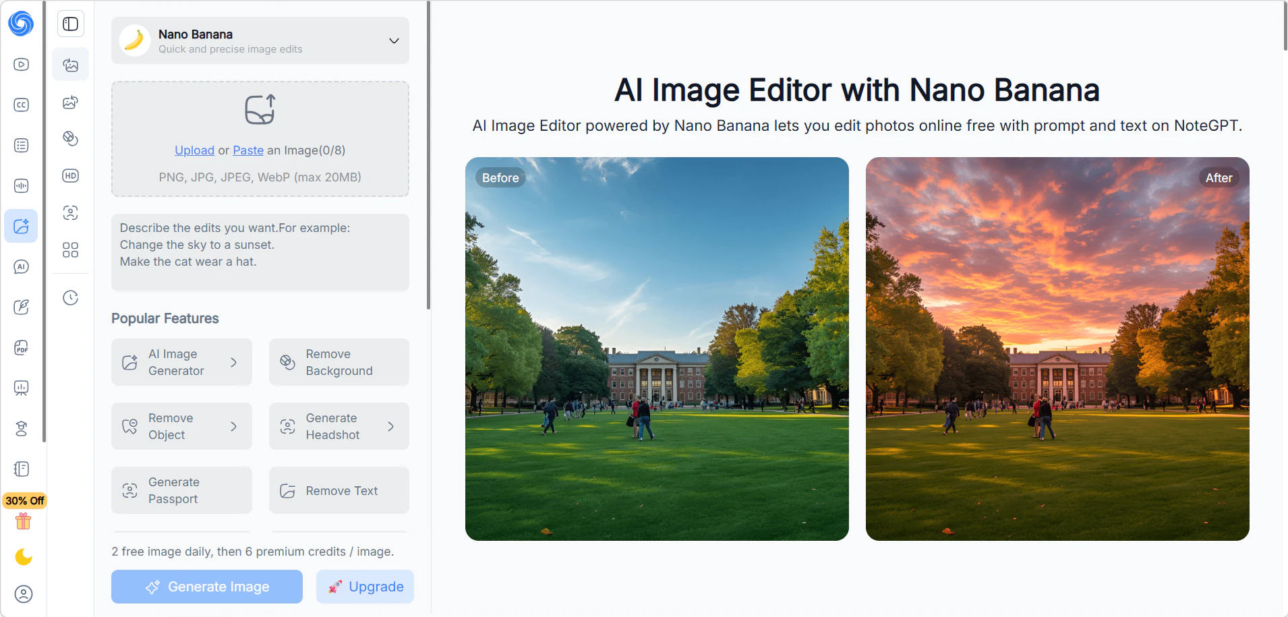Screen dimensions: 1288x617
Task: Open the presentation tool icon
Action: tap(22, 388)
